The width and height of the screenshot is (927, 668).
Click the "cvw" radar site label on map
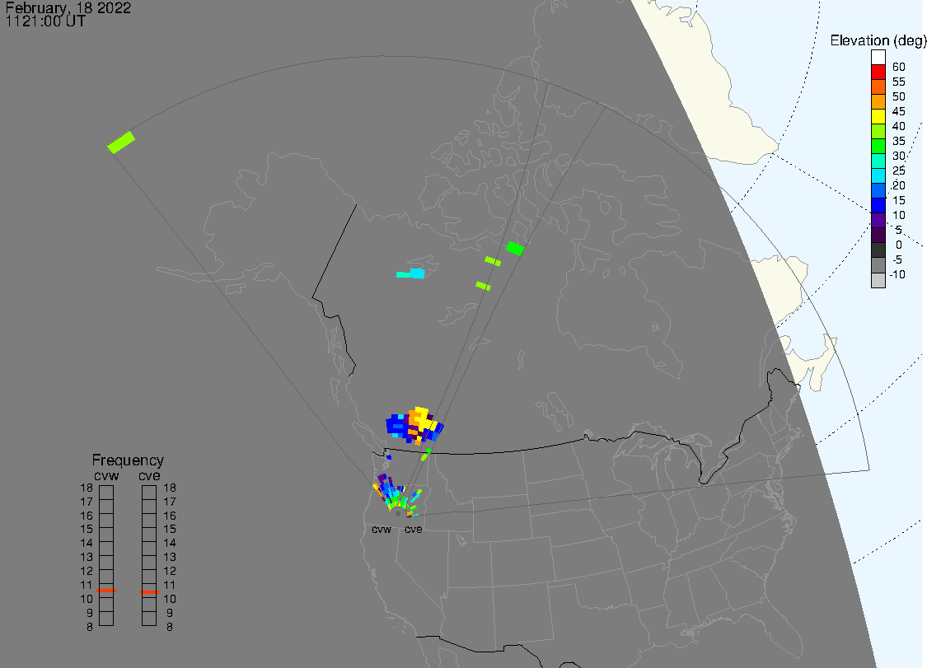coord(382,529)
